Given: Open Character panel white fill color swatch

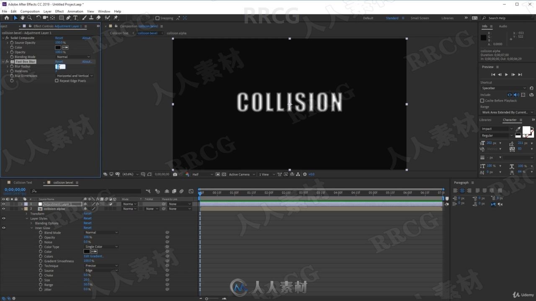Looking at the screenshot, I should [x=526, y=130].
